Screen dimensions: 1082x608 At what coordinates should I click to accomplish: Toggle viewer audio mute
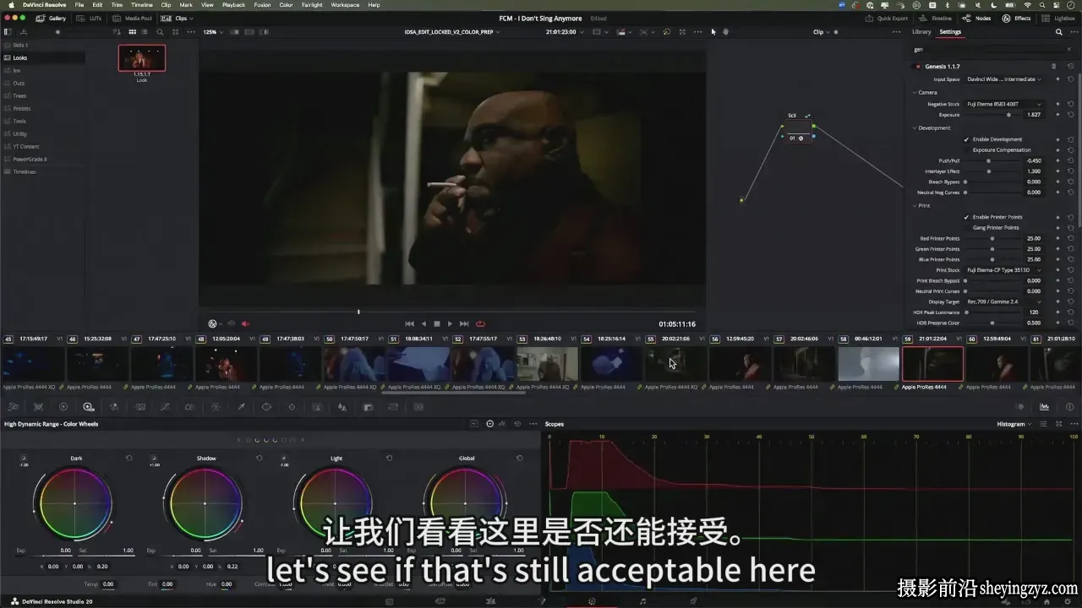click(245, 323)
